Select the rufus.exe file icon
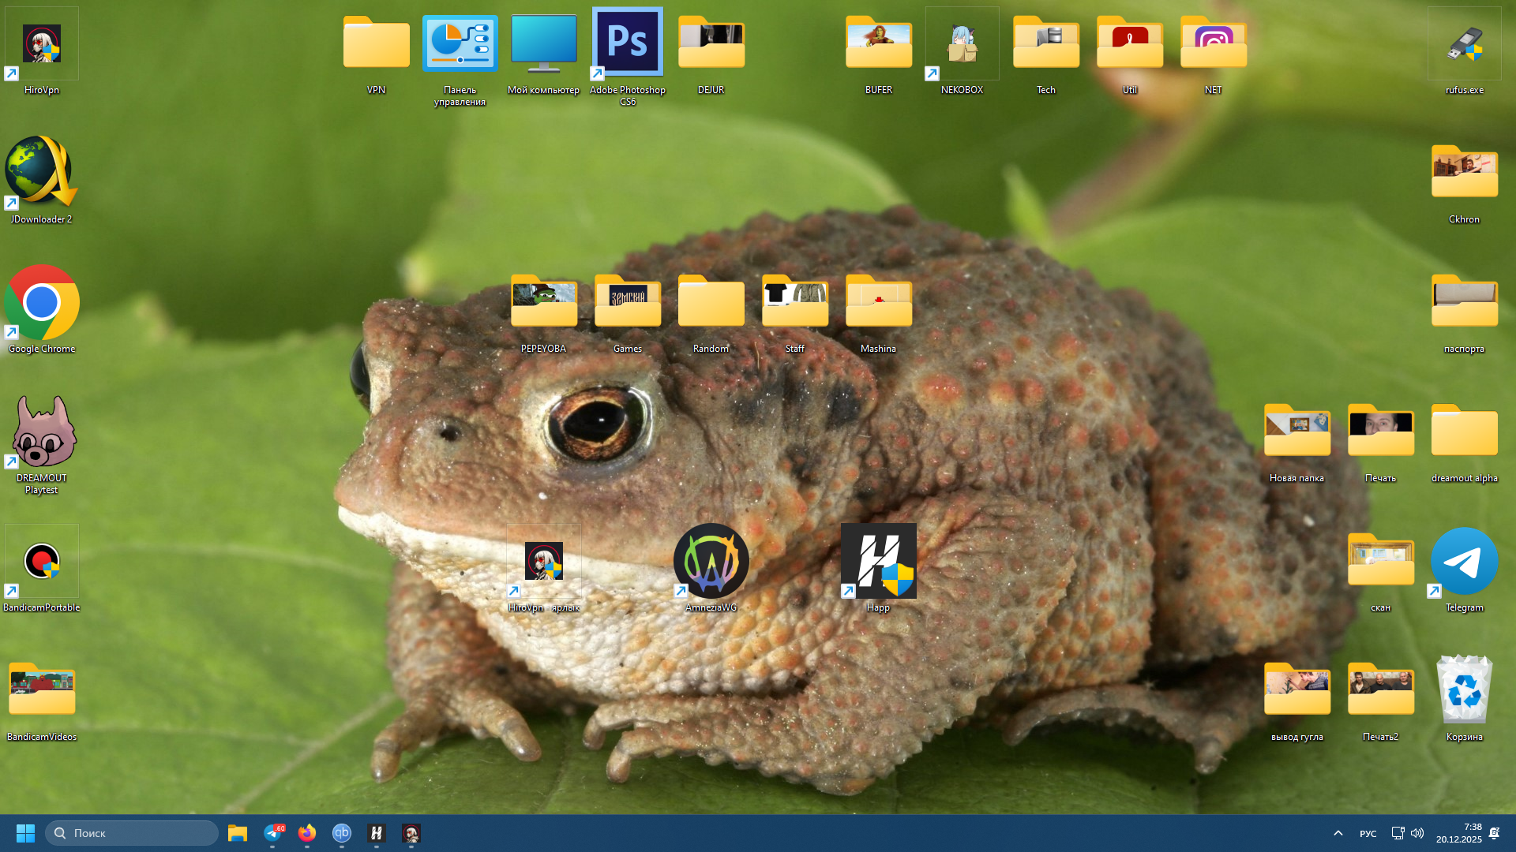Screen dimensions: 1516x852 (x=1464, y=44)
